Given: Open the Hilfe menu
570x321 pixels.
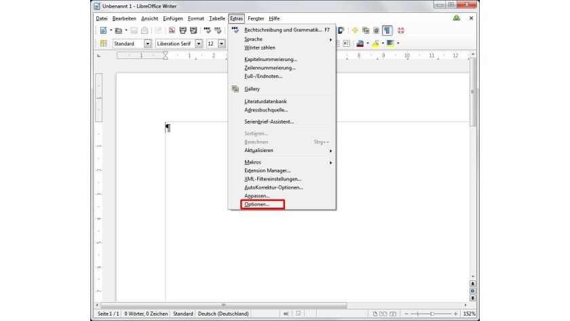Looking at the screenshot, I should tap(274, 18).
